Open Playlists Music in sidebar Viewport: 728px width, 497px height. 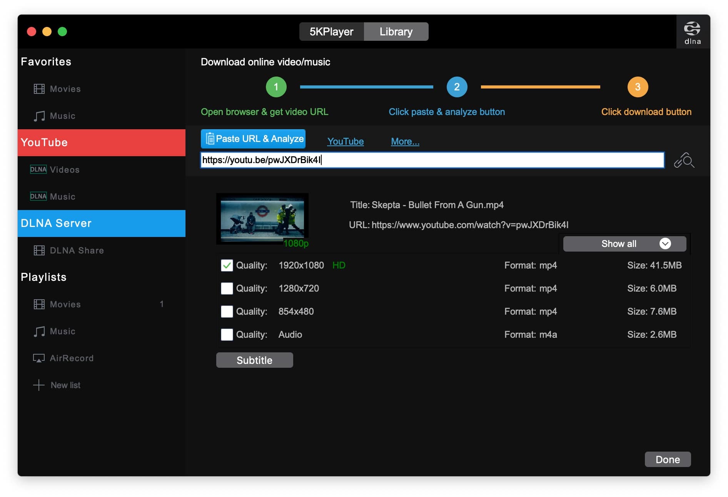coord(102,331)
